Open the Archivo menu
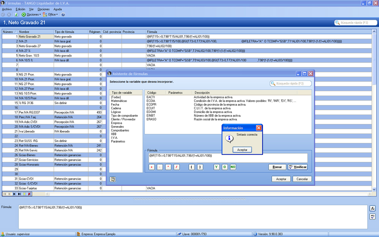Image resolution: width=379 pixels, height=237 pixels. point(7,9)
